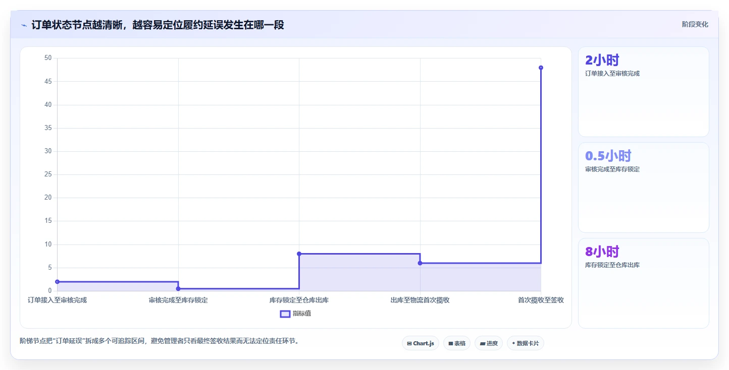Viewport: 729px width, 370px height.
Task: Click y-axis value 50
Action: [48, 58]
